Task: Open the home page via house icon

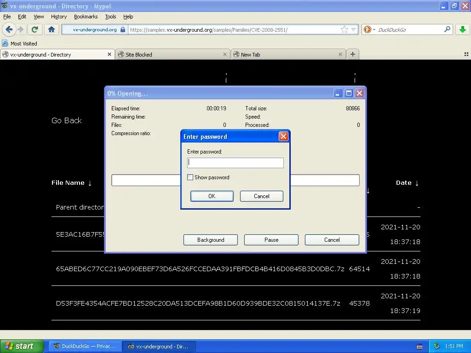Action: coord(52,29)
